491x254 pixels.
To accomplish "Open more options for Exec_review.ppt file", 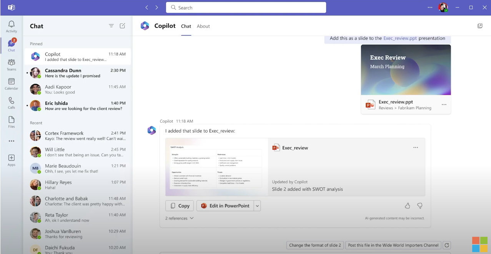I will click(444, 105).
